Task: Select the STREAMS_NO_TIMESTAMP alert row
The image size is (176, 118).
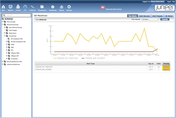Action: (x=102, y=67)
